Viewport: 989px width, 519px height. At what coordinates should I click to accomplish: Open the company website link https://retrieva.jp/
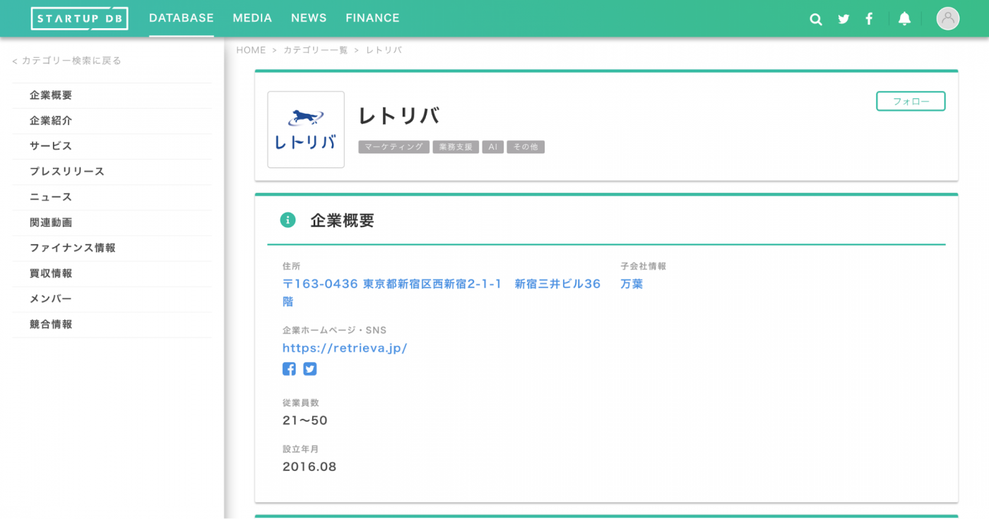tap(345, 347)
